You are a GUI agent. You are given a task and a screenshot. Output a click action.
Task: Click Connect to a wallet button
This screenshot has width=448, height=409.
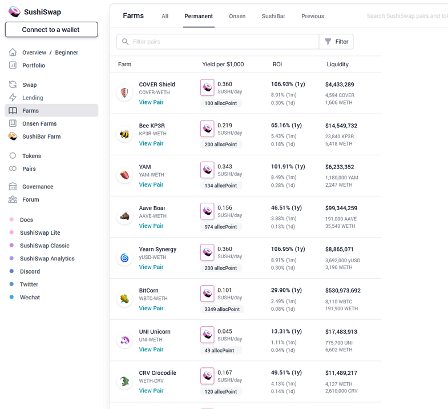pyautogui.click(x=51, y=30)
